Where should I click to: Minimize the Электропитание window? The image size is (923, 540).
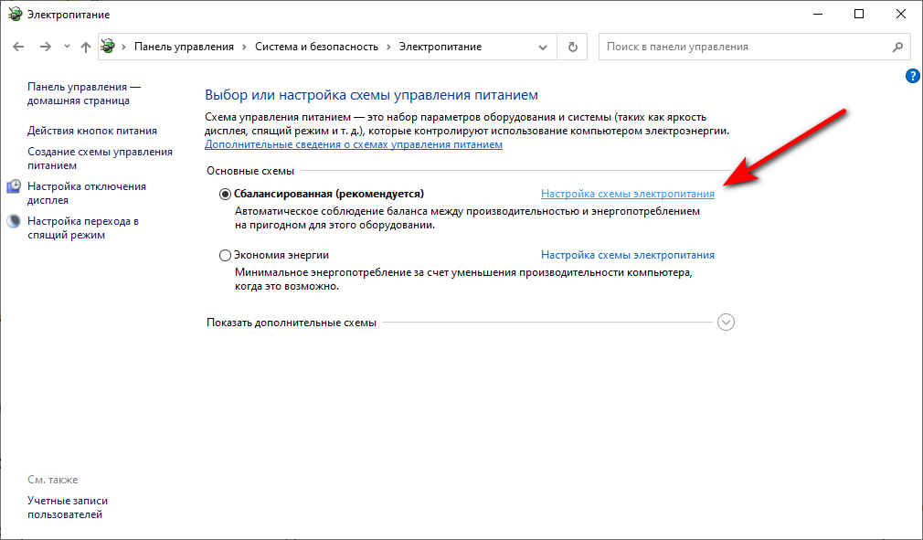[818, 14]
